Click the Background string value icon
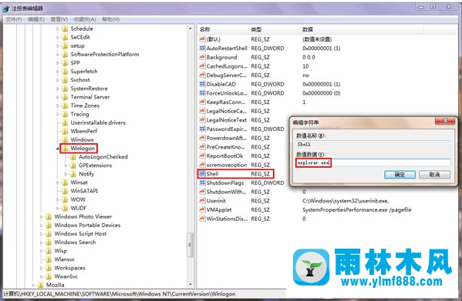The width and height of the screenshot is (462, 301). click(202, 57)
